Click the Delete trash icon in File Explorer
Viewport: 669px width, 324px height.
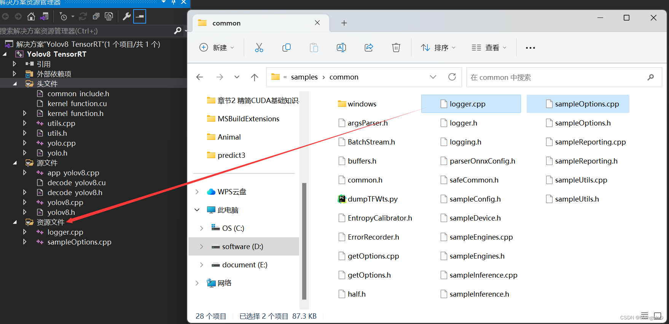(396, 48)
